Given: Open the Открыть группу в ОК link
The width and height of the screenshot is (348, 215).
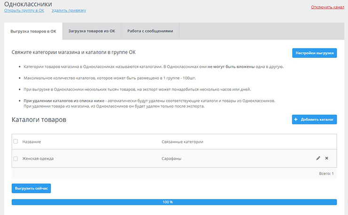Looking at the screenshot, I should [24, 10].
